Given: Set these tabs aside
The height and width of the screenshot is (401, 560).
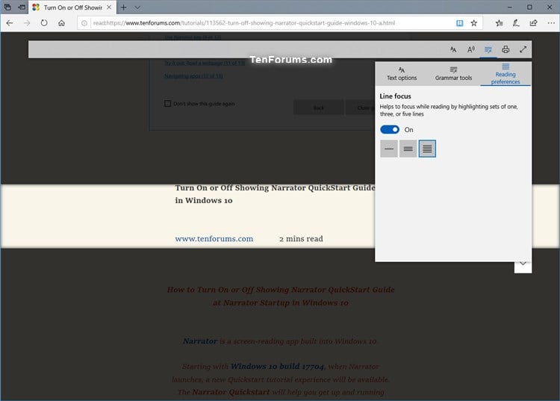Looking at the screenshot, I should (22, 7).
